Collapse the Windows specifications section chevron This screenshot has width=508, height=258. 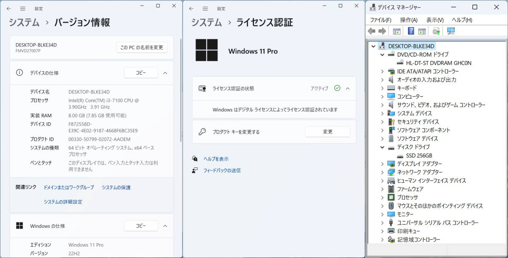coord(166,226)
